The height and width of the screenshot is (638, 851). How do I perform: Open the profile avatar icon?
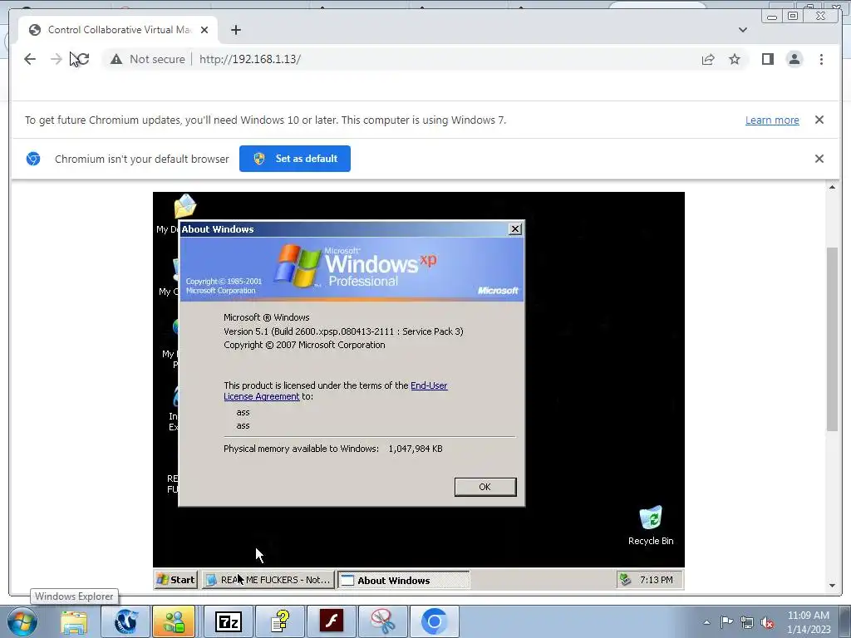point(794,59)
